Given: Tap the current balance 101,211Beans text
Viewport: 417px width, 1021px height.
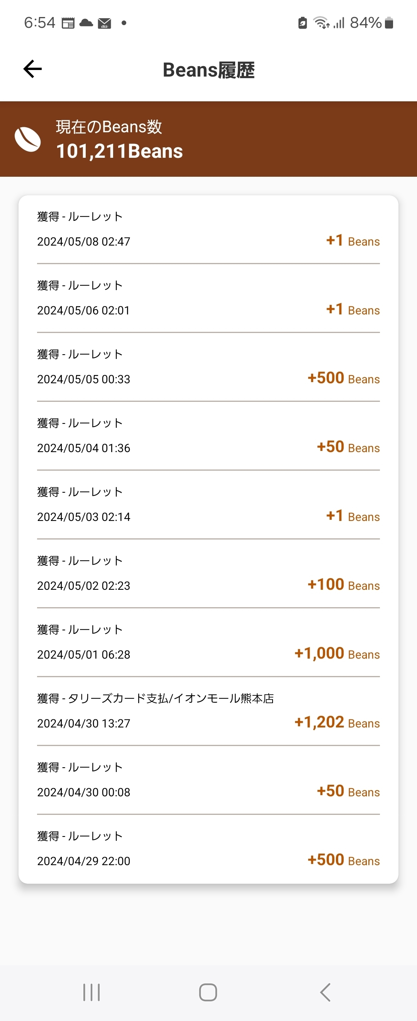Looking at the screenshot, I should point(119,151).
